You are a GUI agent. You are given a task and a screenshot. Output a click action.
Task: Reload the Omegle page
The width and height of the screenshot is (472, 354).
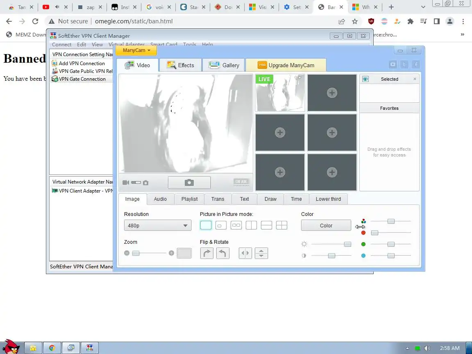click(35, 21)
